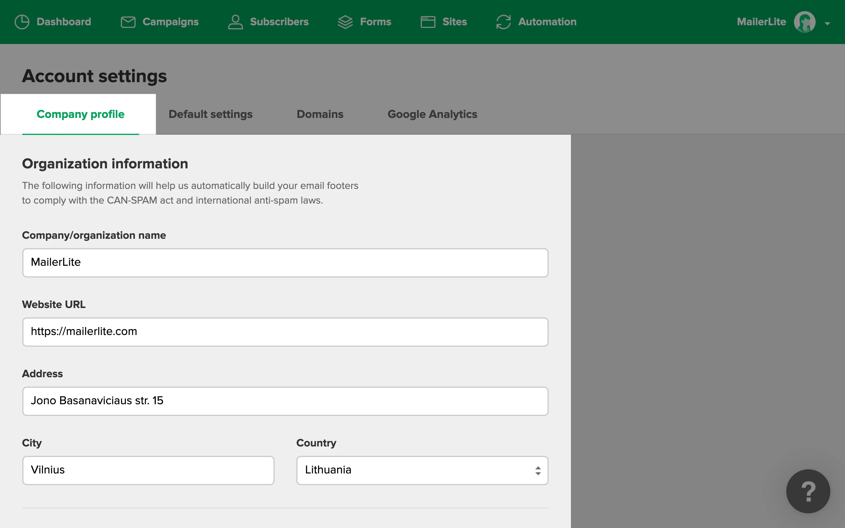The image size is (845, 528).
Task: Click the Address input field
Action: click(285, 401)
